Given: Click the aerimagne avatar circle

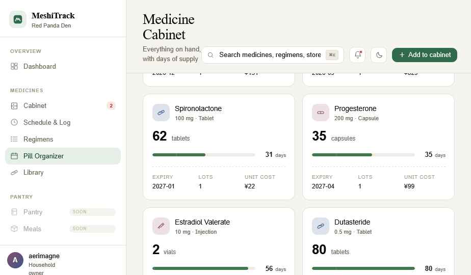Looking at the screenshot, I should click(x=15, y=260).
